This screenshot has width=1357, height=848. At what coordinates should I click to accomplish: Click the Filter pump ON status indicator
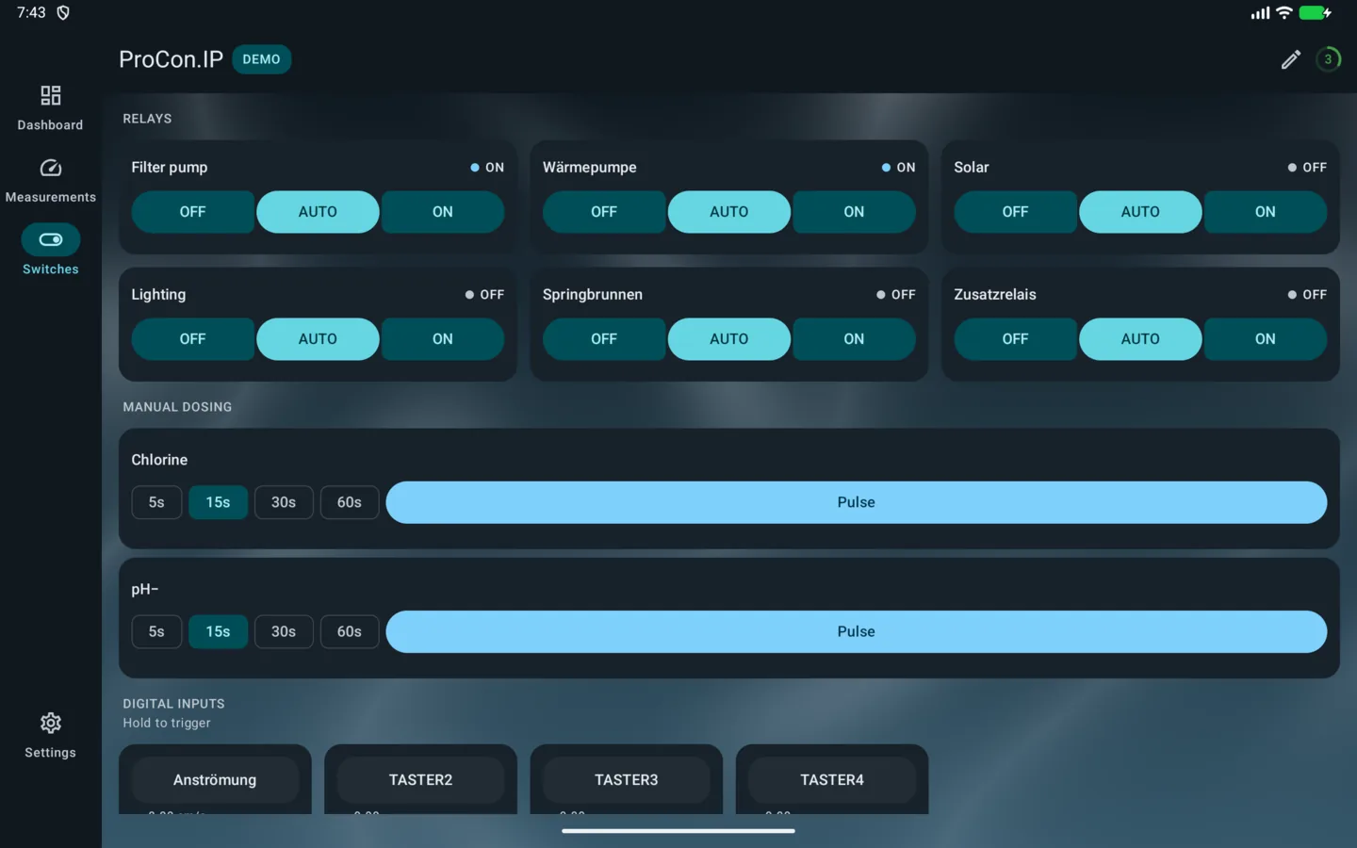click(487, 168)
